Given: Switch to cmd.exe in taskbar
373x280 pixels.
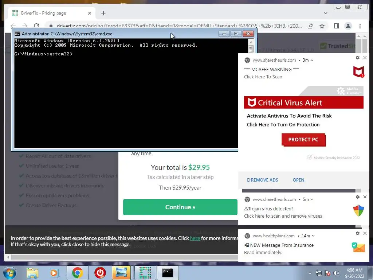Looking at the screenshot, I should (168, 273).
